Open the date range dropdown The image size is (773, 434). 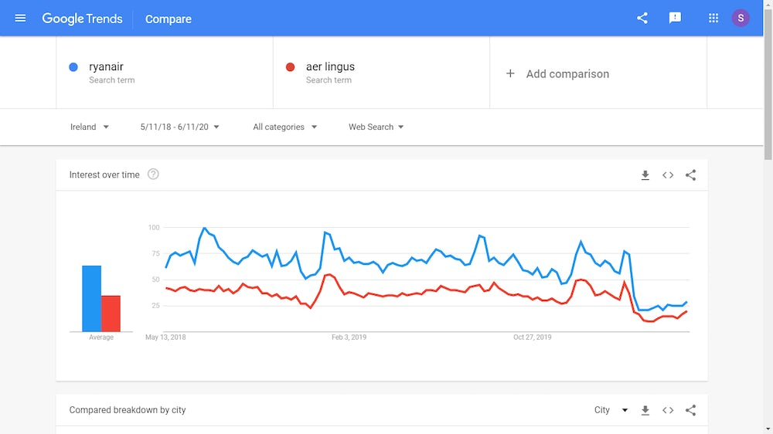(180, 127)
